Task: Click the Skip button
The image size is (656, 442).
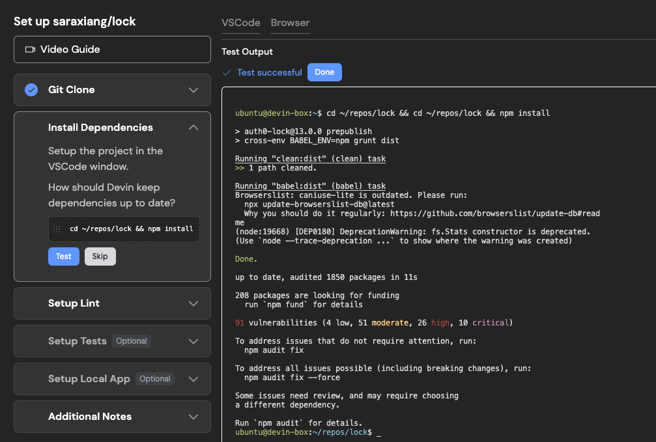Action: (100, 256)
